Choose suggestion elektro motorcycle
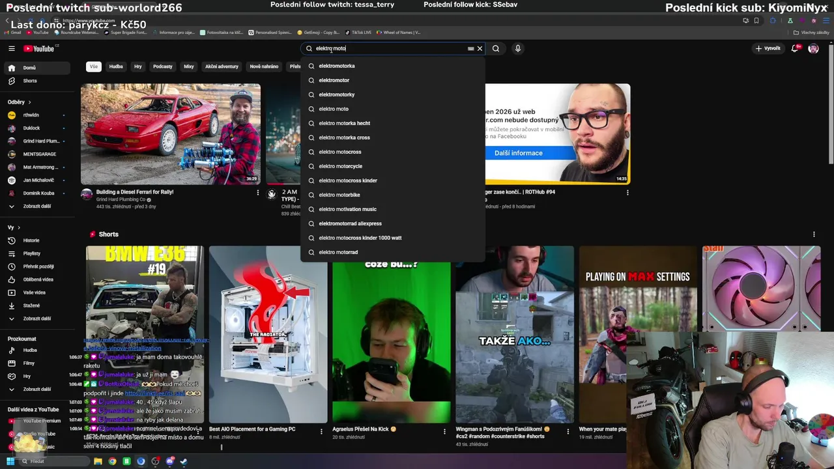This screenshot has width=834, height=469. pyautogui.click(x=393, y=166)
